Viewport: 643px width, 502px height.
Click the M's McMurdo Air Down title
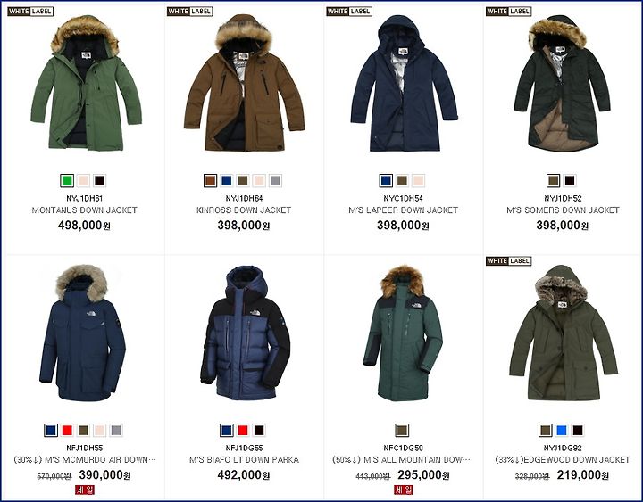coord(85,460)
